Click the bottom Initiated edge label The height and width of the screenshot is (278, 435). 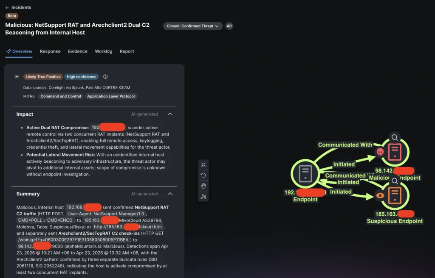click(x=341, y=192)
